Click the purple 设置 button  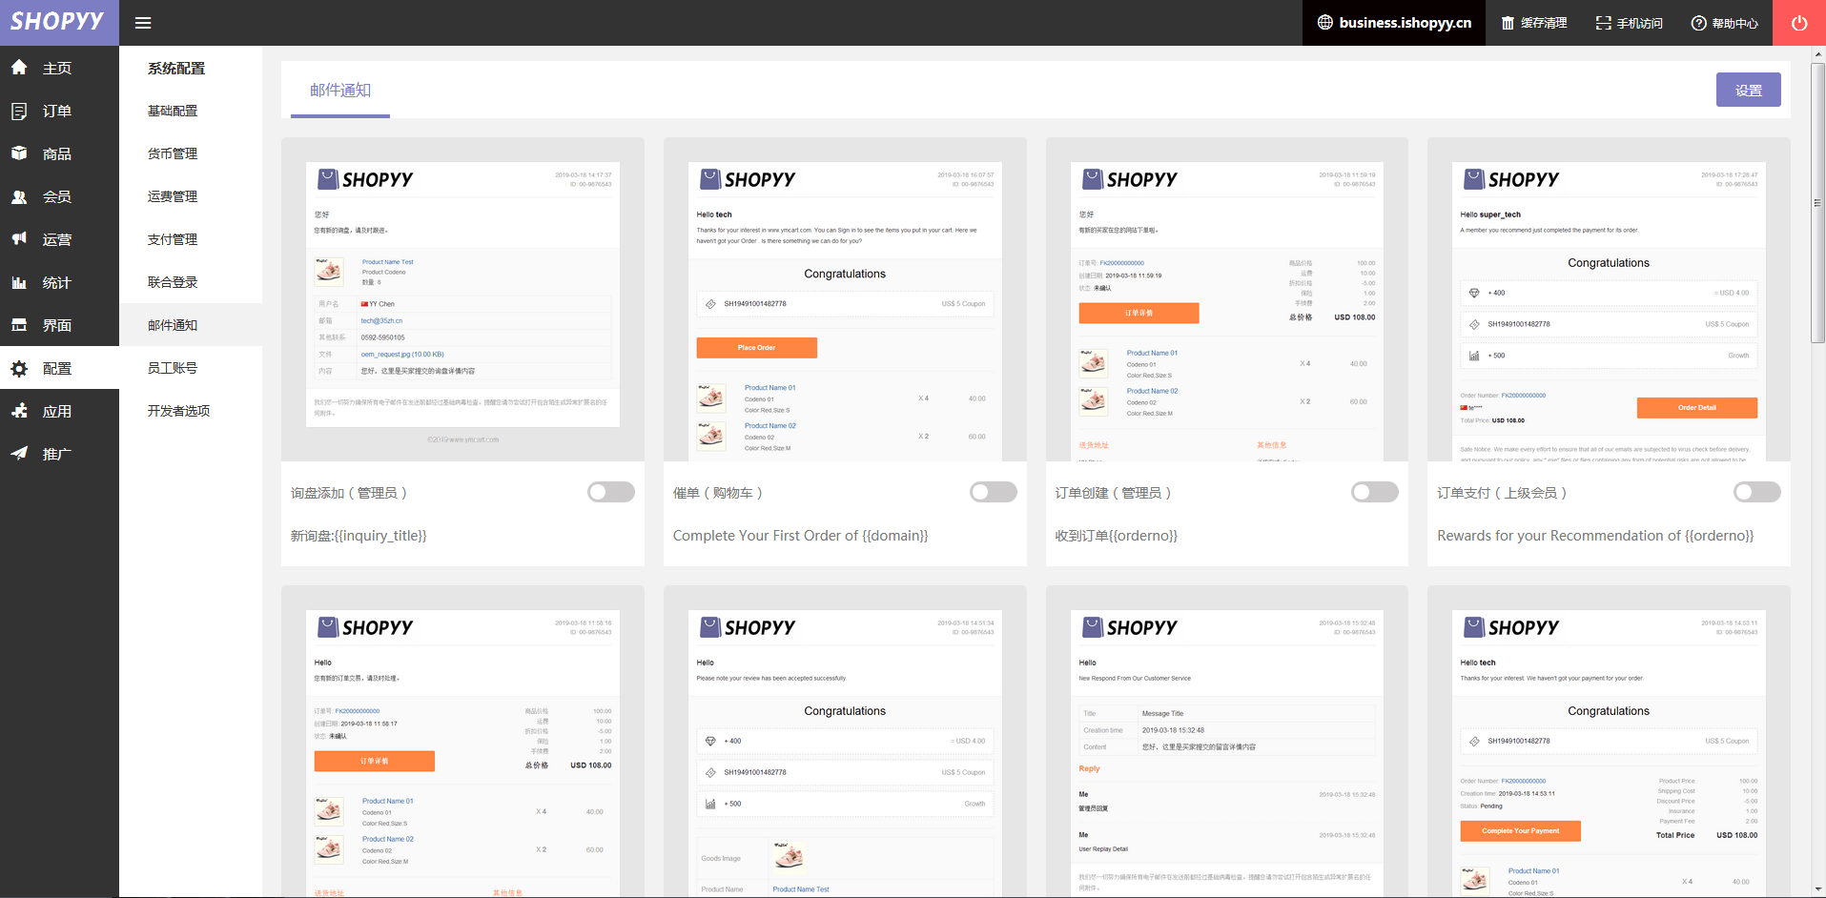(x=1749, y=90)
